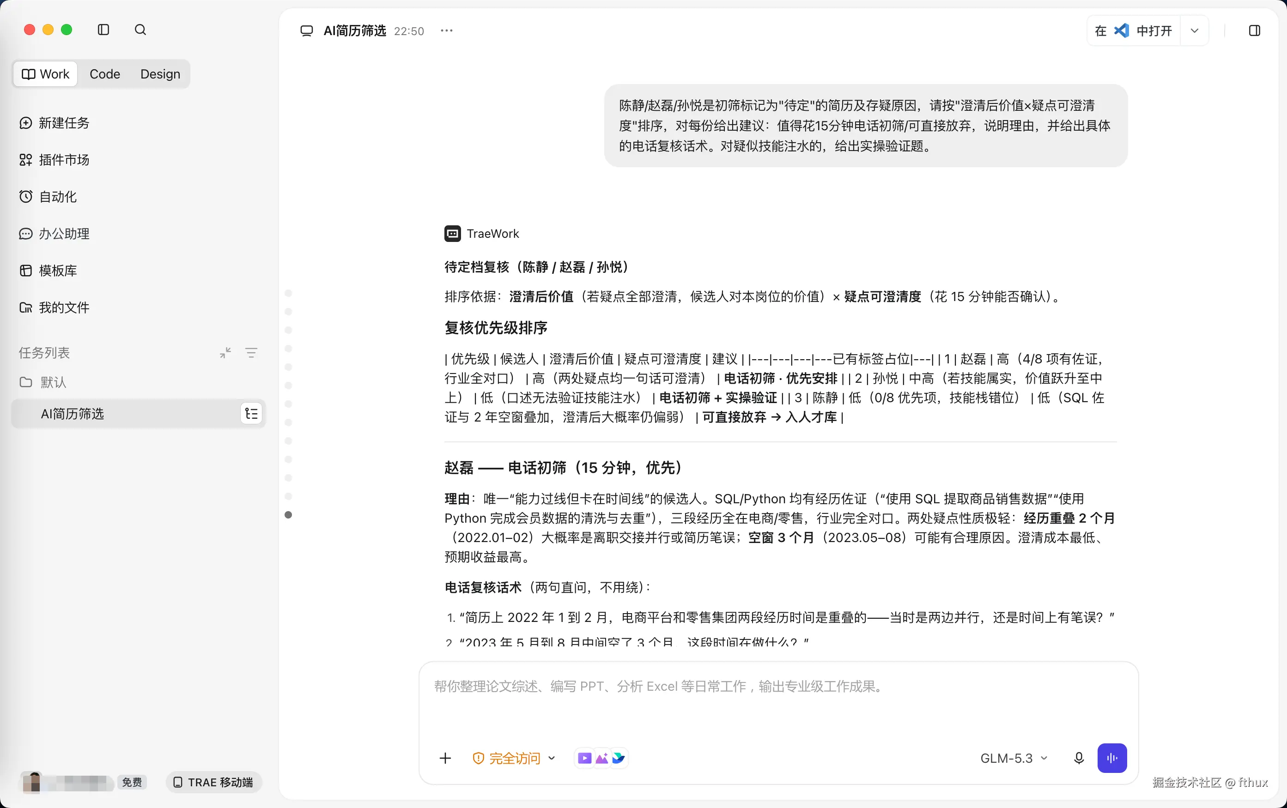Toggle the right side panel icon
Image resolution: width=1287 pixels, height=808 pixels.
click(1254, 30)
